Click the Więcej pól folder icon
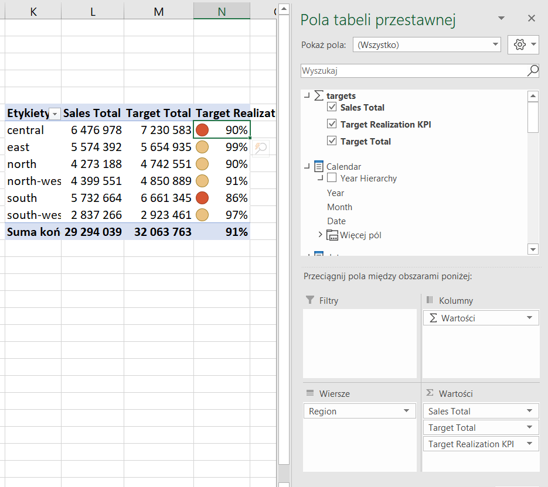Screen dimensions: 548x487 332,235
